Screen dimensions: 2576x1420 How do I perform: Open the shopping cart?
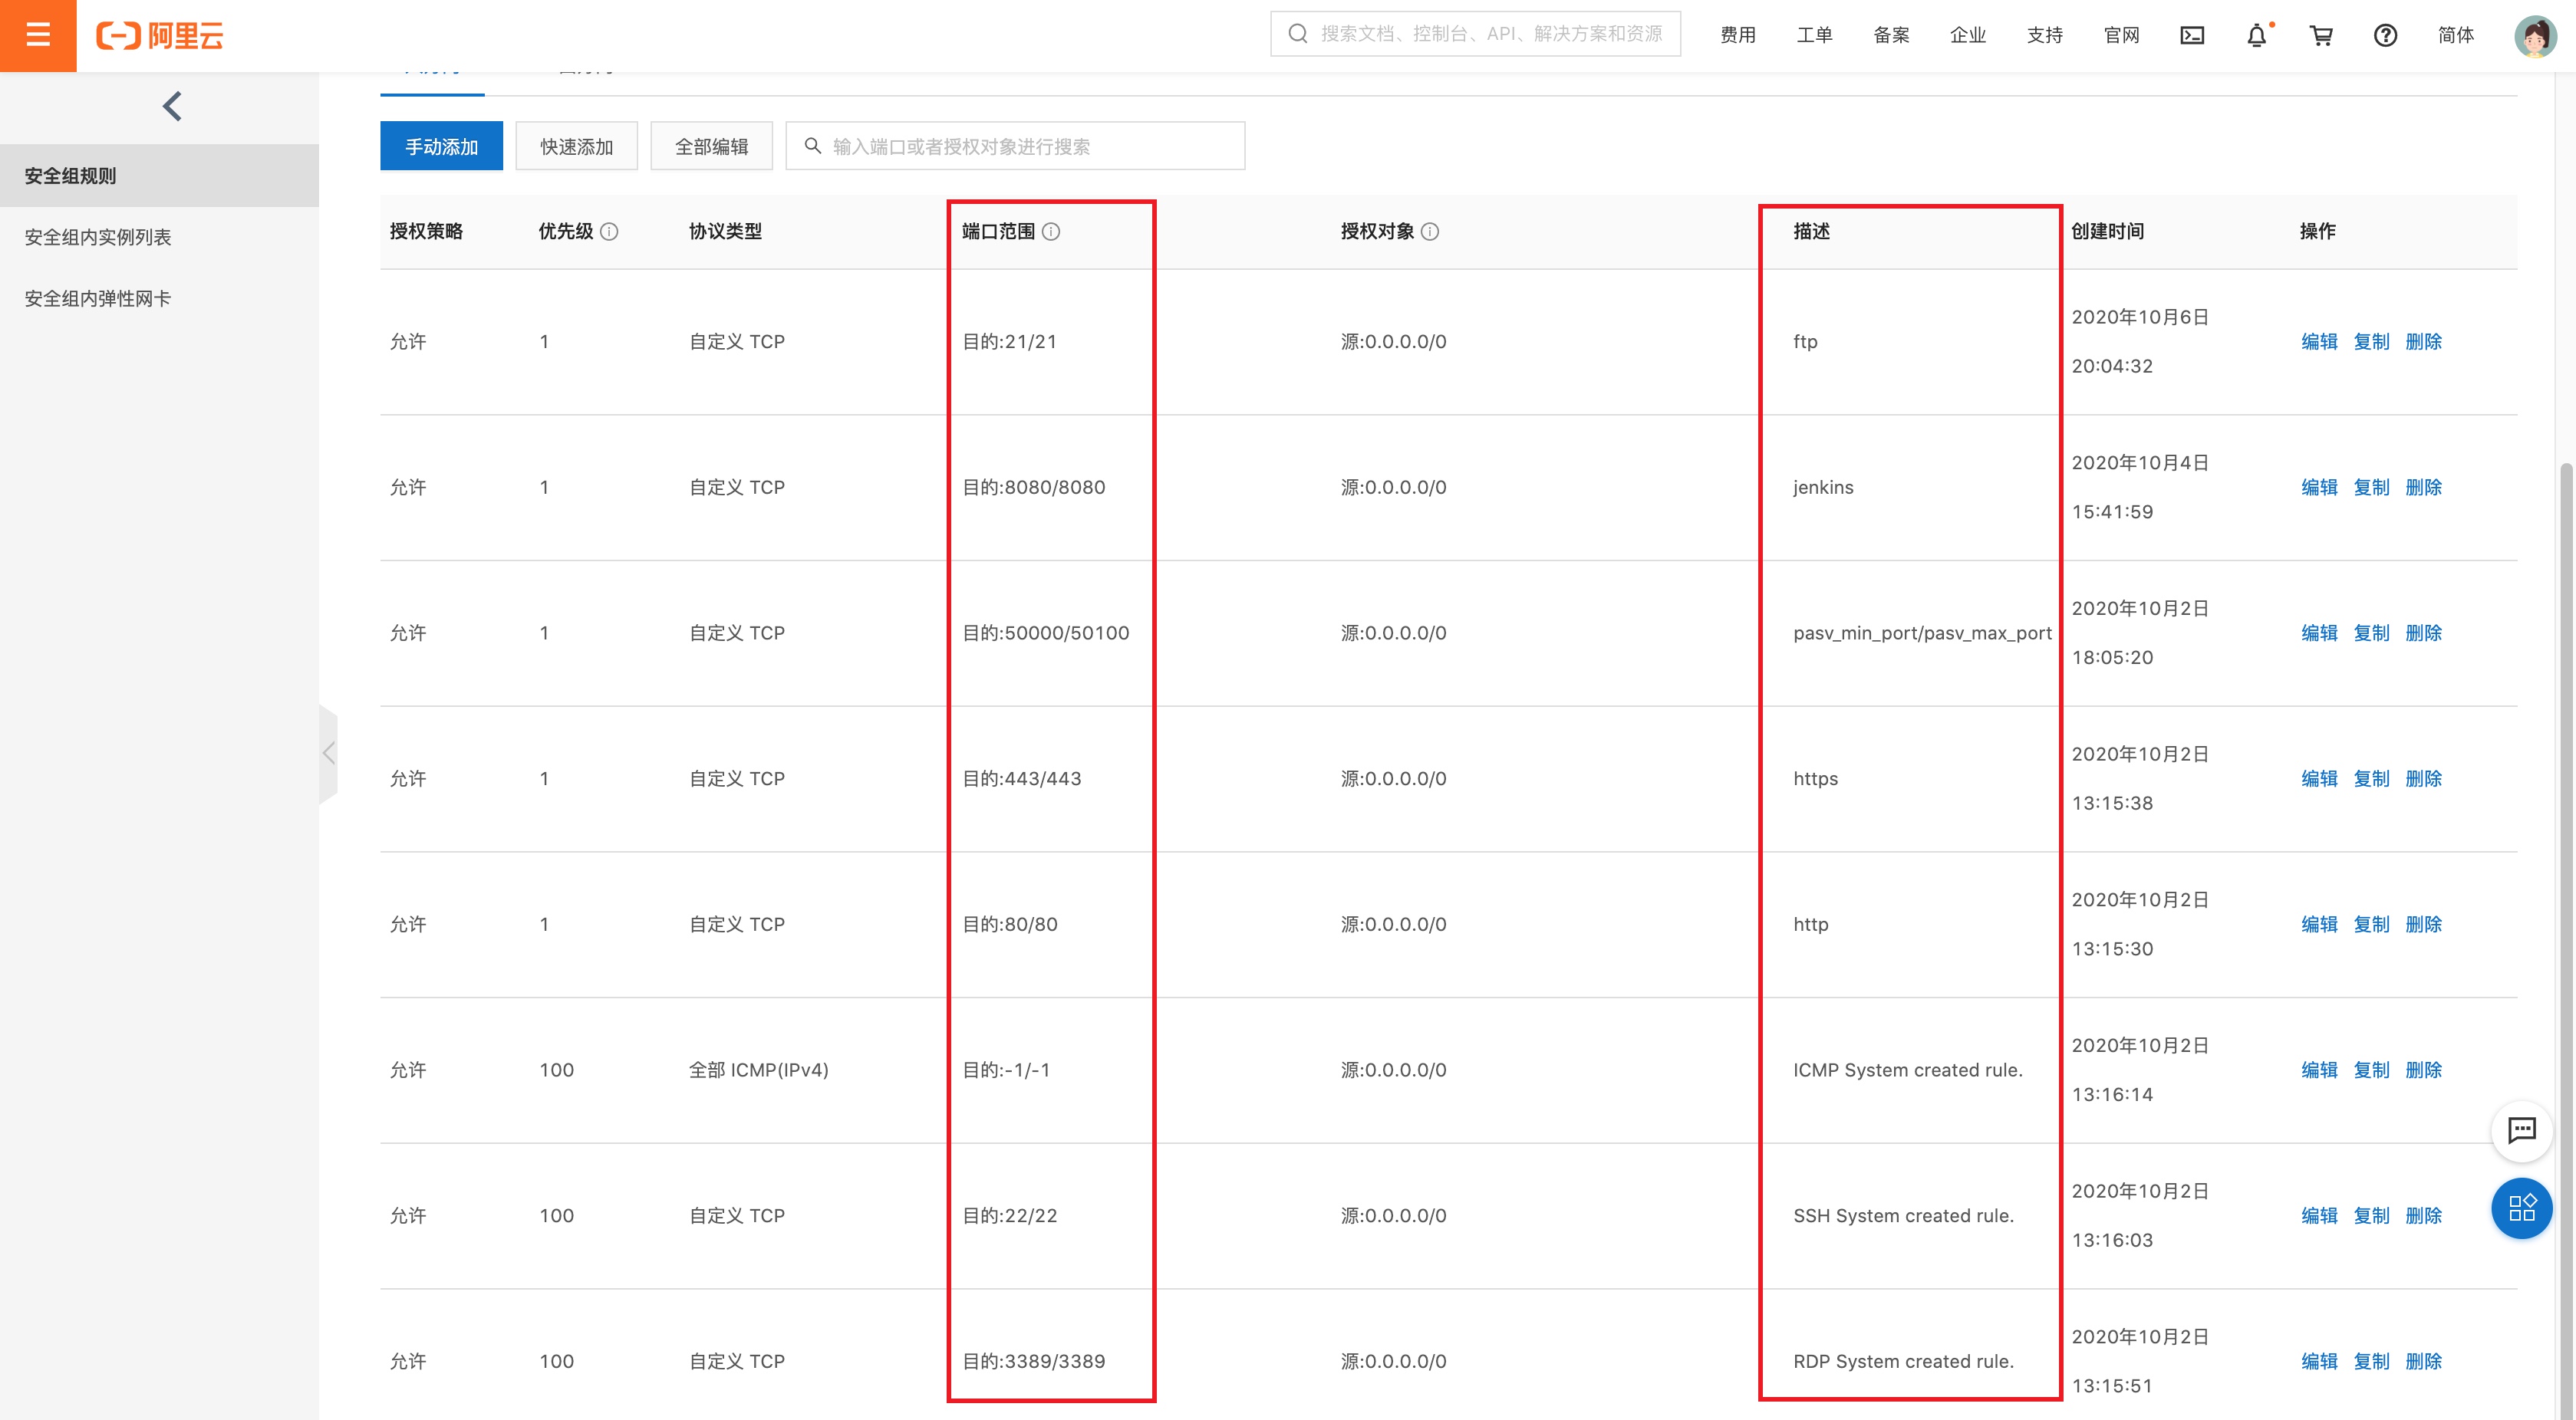point(2321,36)
